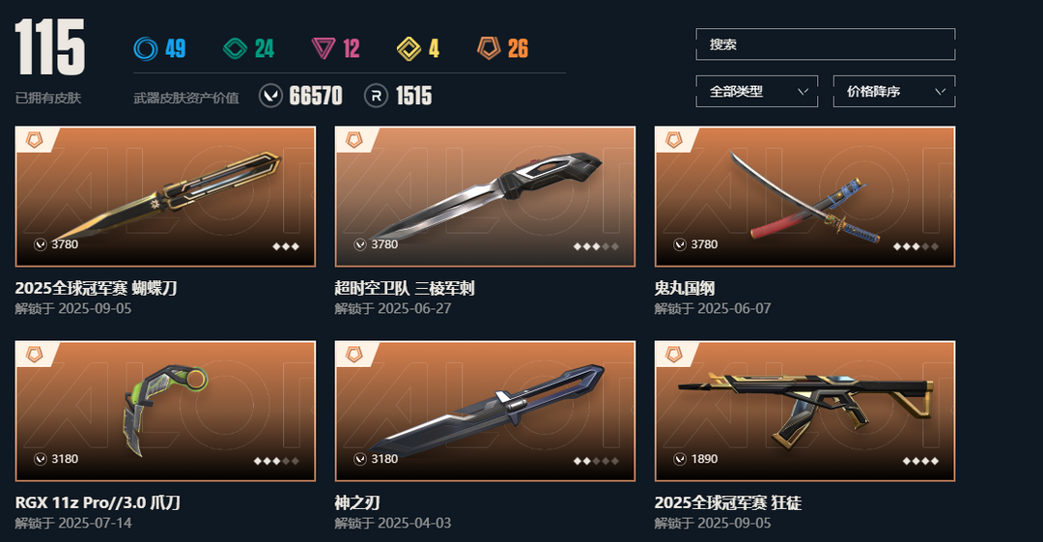Viewport: 1043px width, 542px height.
Task: Filter by yellow Ultra tier icon
Action: tap(409, 48)
